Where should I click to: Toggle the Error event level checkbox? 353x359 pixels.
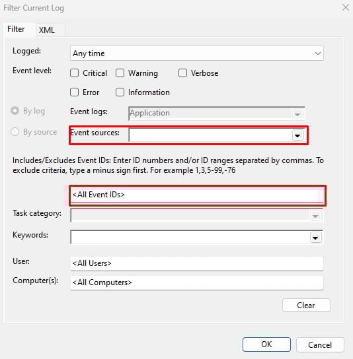pos(74,92)
